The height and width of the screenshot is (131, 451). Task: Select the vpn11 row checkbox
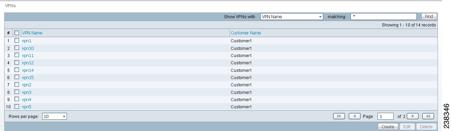pyautogui.click(x=17, y=55)
